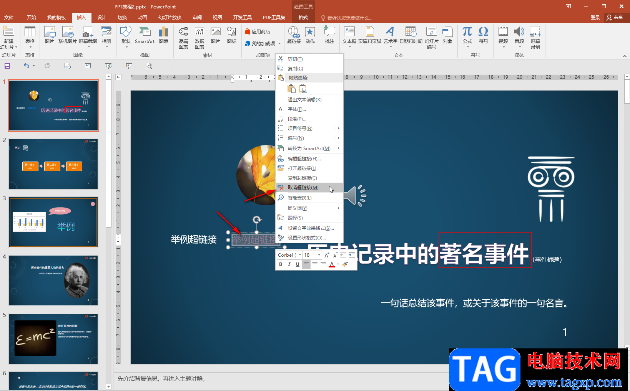
Task: Select slide 2 thumbnail in the slide panel
Action: tap(53, 164)
